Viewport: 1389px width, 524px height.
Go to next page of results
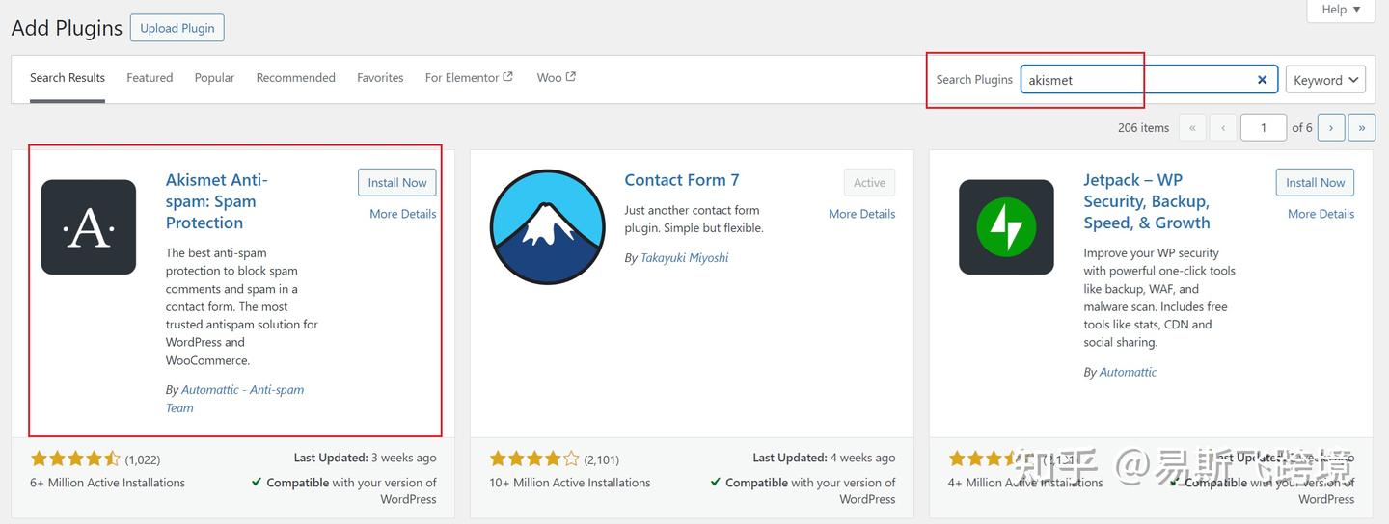pos(1331,127)
